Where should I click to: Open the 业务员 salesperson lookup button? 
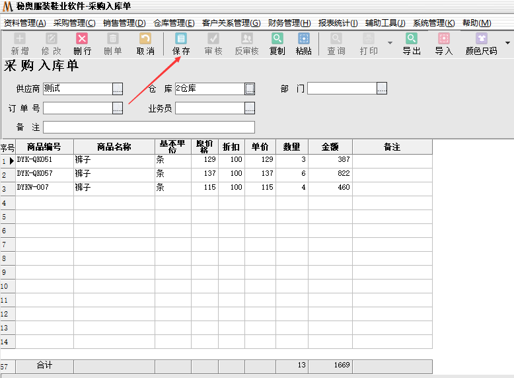[x=250, y=108]
